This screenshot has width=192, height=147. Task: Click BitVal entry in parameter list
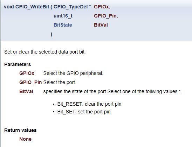coord(26,91)
